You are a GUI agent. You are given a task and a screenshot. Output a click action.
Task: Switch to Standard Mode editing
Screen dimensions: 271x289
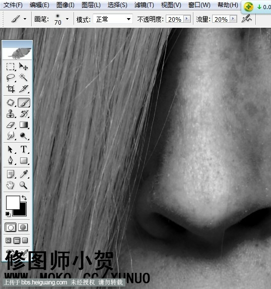pos(11,227)
